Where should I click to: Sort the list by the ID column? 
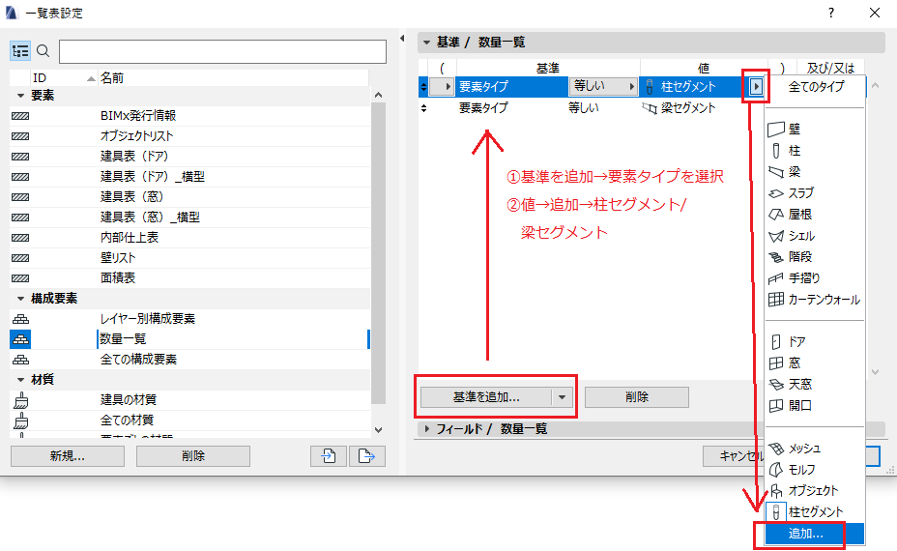63,77
